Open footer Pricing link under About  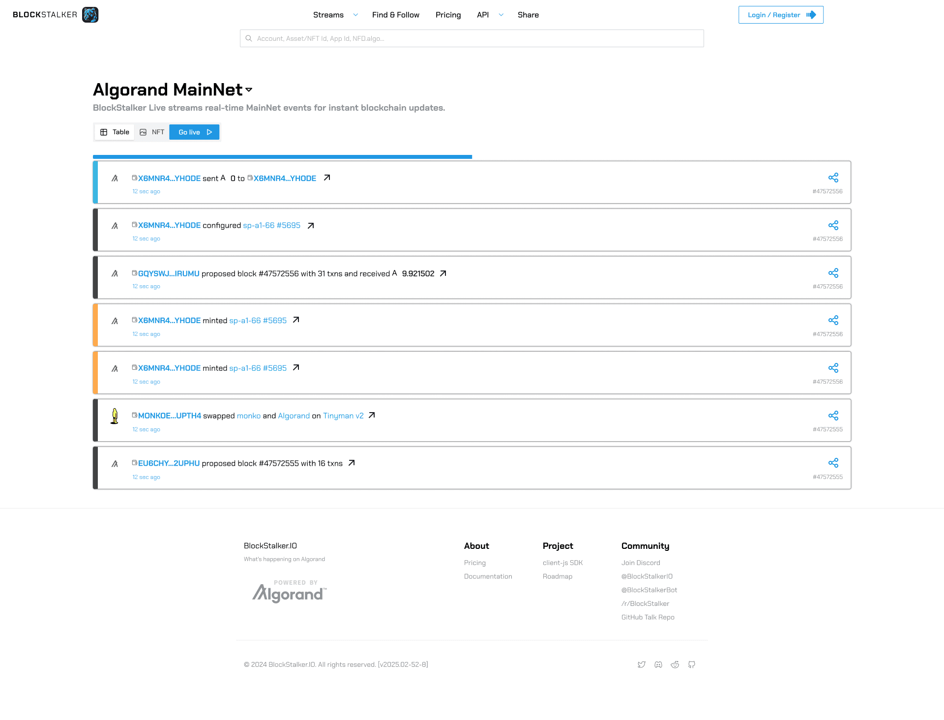[475, 563]
